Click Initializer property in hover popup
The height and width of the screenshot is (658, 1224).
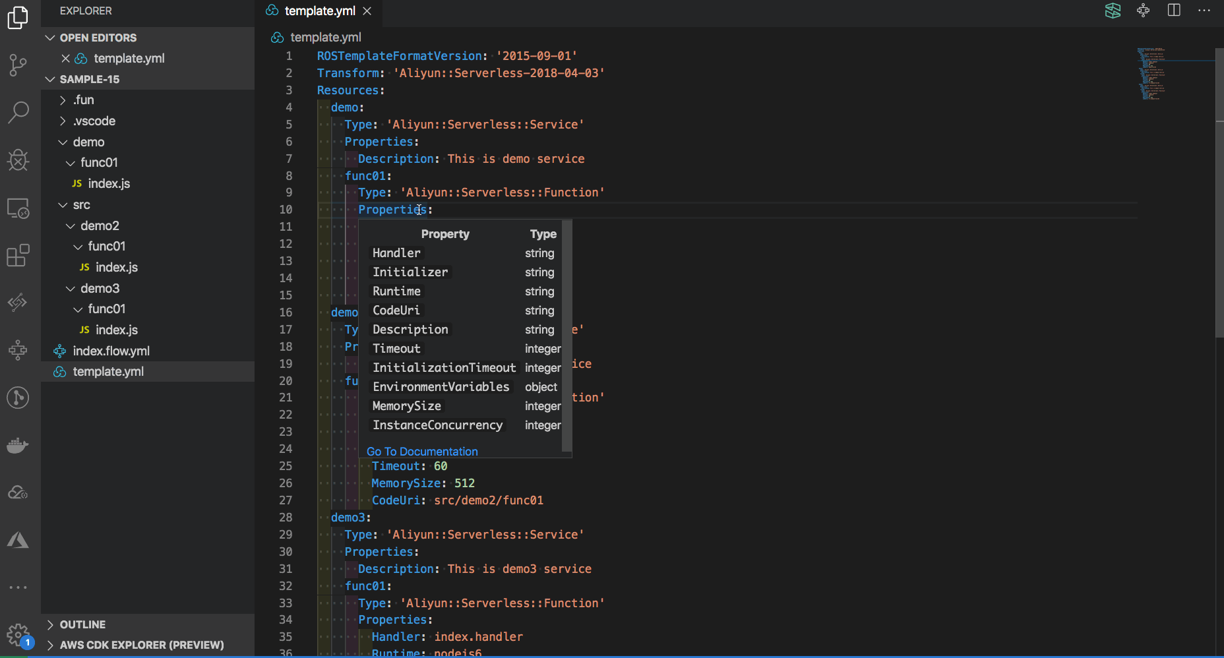(410, 272)
